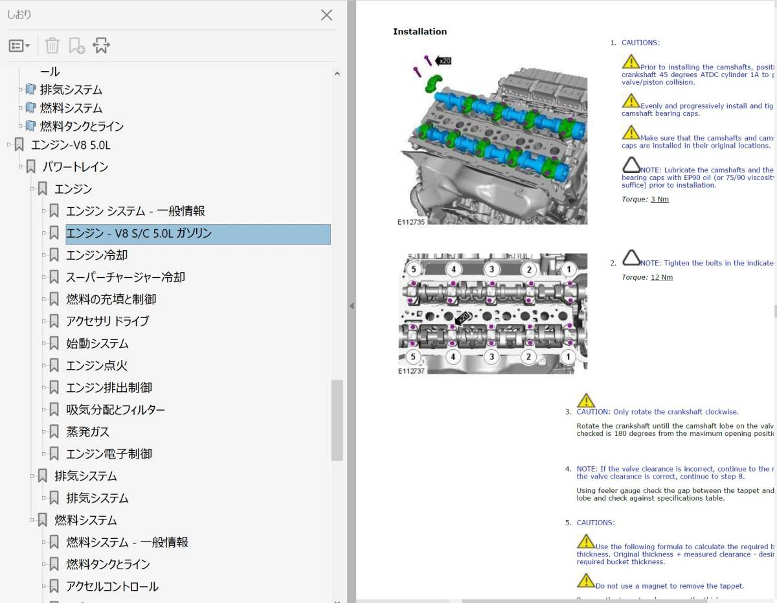Click the Torque 3 Nm link

(x=660, y=199)
